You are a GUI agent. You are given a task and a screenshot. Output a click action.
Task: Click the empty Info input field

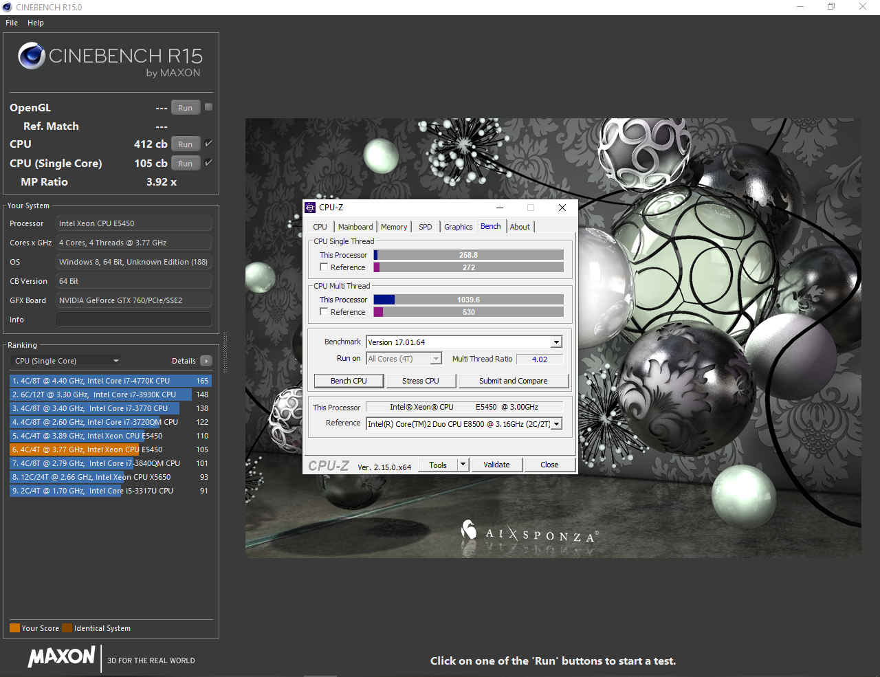[133, 320]
